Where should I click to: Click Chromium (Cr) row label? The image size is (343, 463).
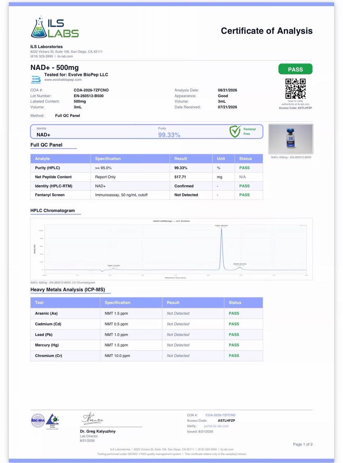(49, 356)
